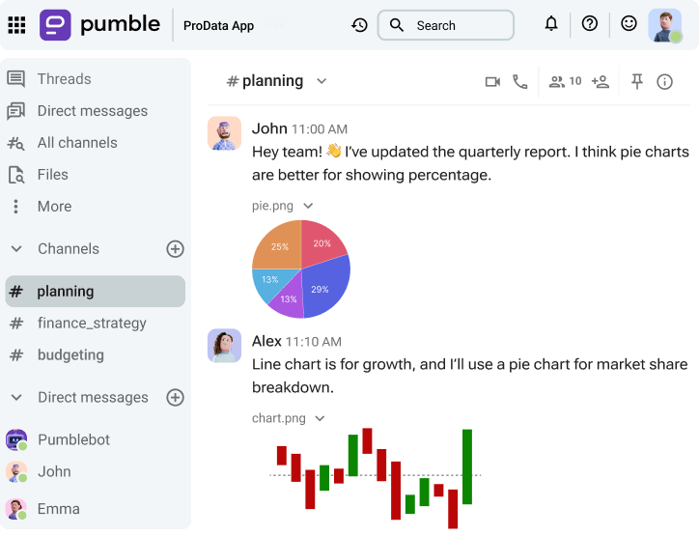
Task: Open notifications bell icon
Action: pos(551,24)
